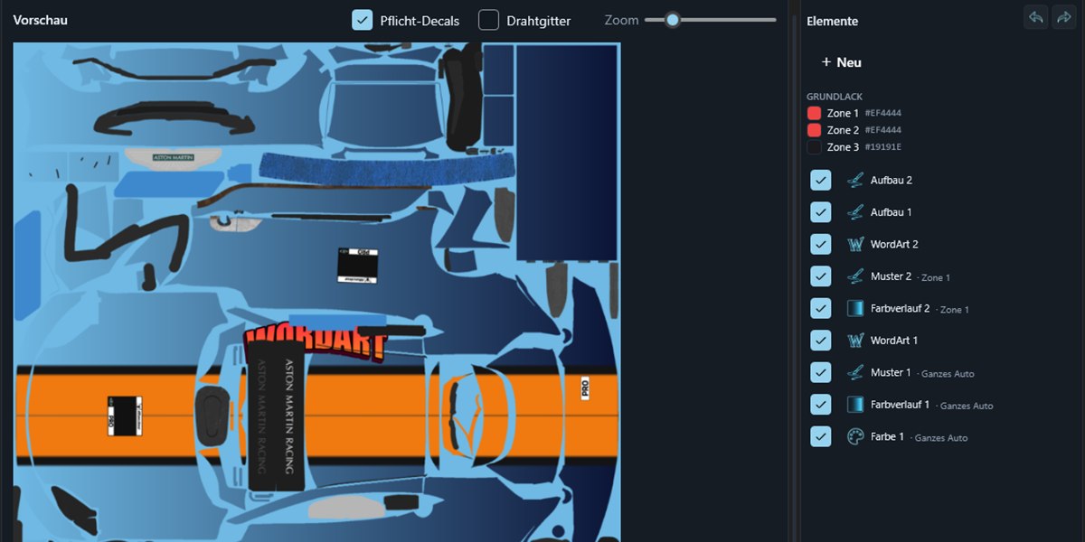Click the Muster 2 pattern icon
Screen dimensions: 1085x542
855,276
